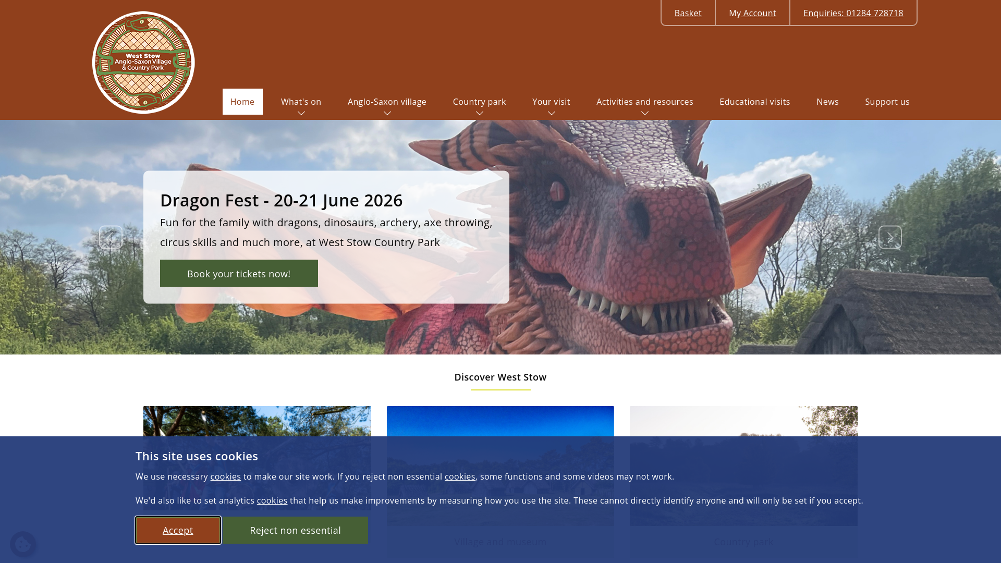This screenshot has height=563, width=1001.
Task: Go to Educational visits page
Action: (x=754, y=102)
